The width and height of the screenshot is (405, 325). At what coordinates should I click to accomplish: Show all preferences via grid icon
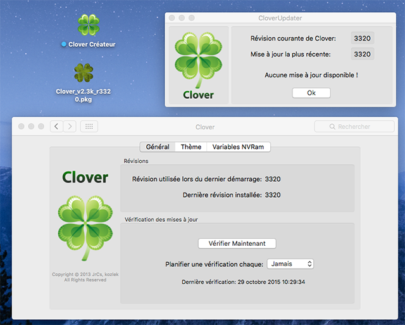point(89,127)
